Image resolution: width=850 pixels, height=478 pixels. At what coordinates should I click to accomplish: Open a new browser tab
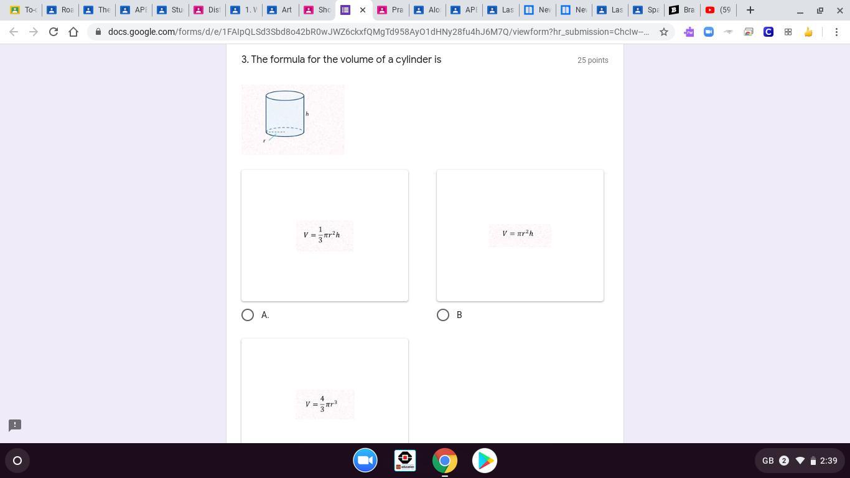(750, 10)
